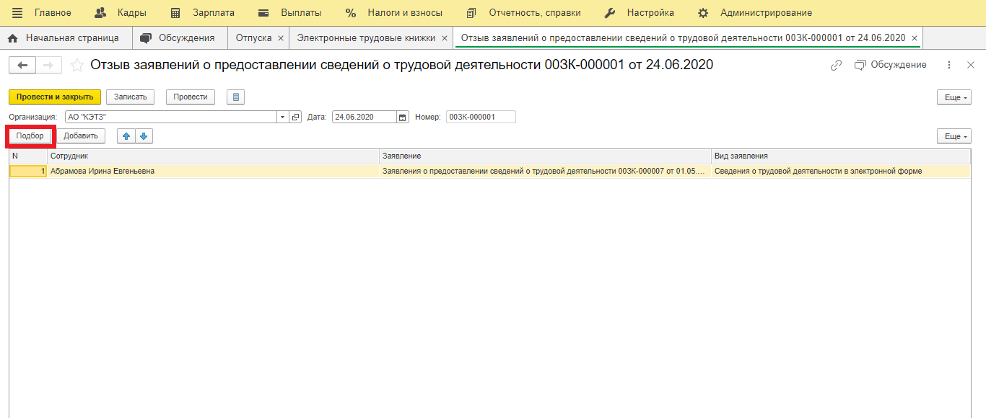Click the Подбор button
The image size is (986, 418).
(30, 135)
